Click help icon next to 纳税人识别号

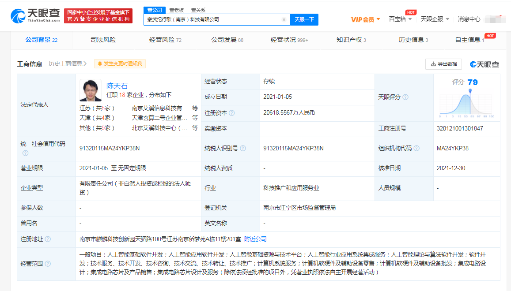[243, 148]
